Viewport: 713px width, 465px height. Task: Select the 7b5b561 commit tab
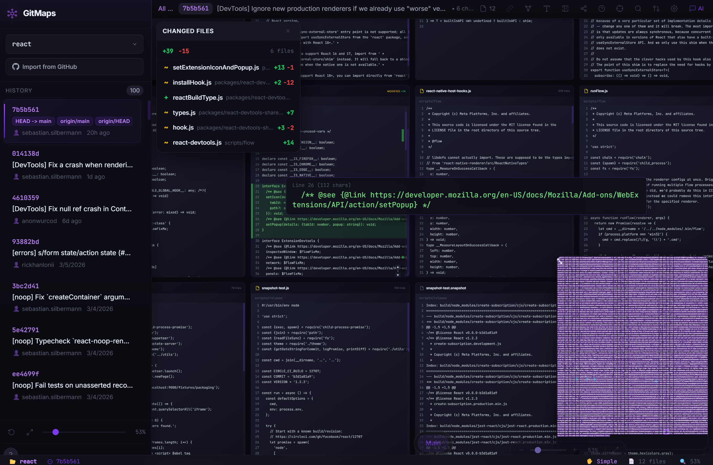click(195, 9)
